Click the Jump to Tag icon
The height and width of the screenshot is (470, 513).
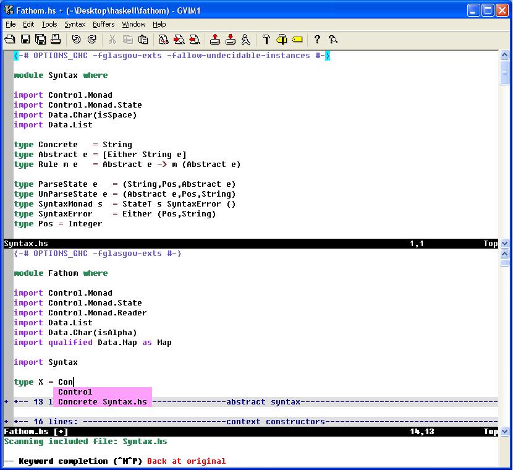(x=297, y=40)
